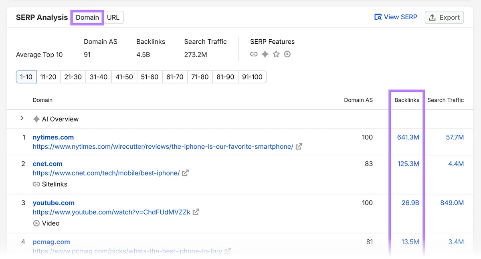Click the AI Overview row label

point(60,119)
